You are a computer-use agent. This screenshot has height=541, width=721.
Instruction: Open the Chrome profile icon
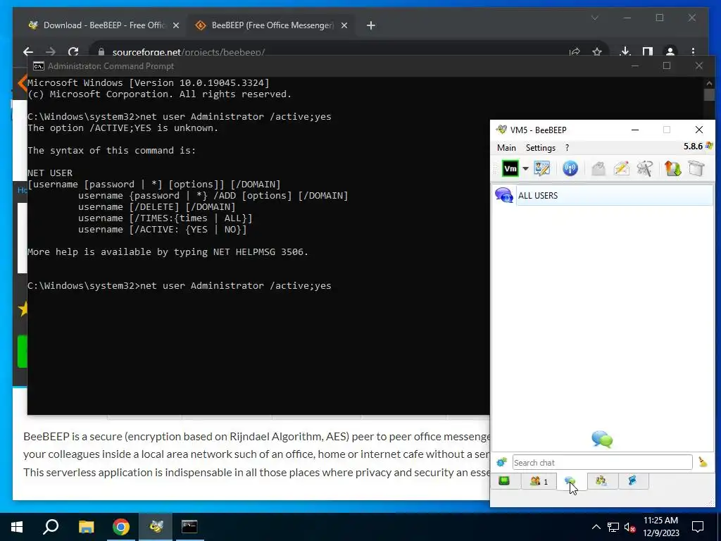point(670,52)
